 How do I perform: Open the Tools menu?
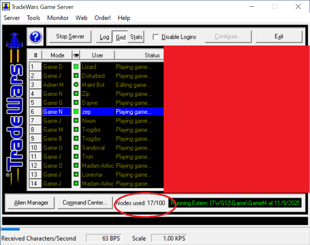34,18
